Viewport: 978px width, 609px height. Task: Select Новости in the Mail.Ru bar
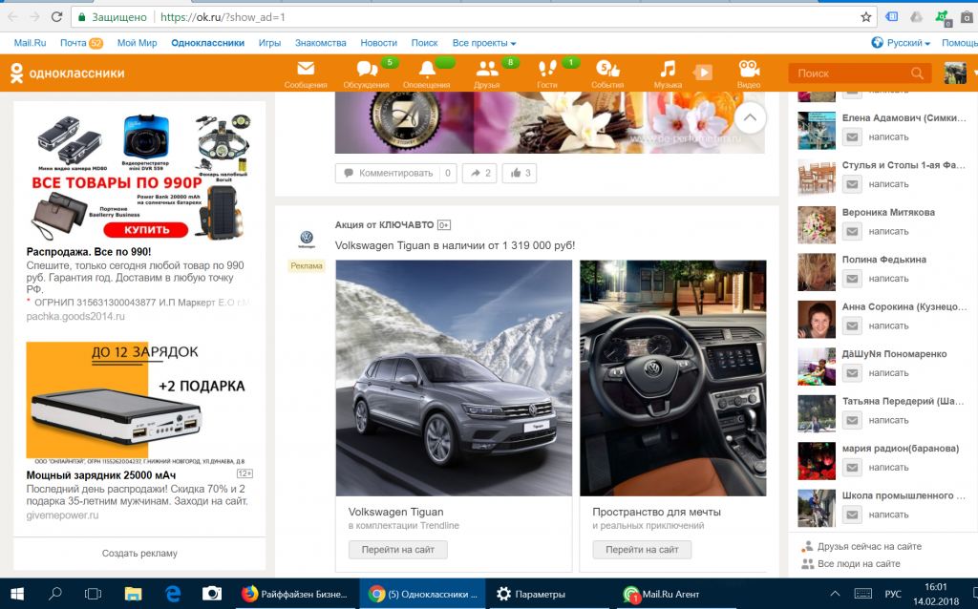(x=378, y=43)
